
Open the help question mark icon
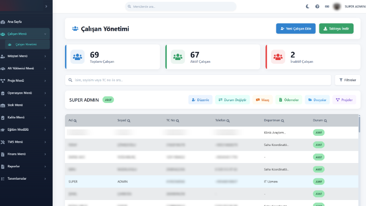pos(317,6)
